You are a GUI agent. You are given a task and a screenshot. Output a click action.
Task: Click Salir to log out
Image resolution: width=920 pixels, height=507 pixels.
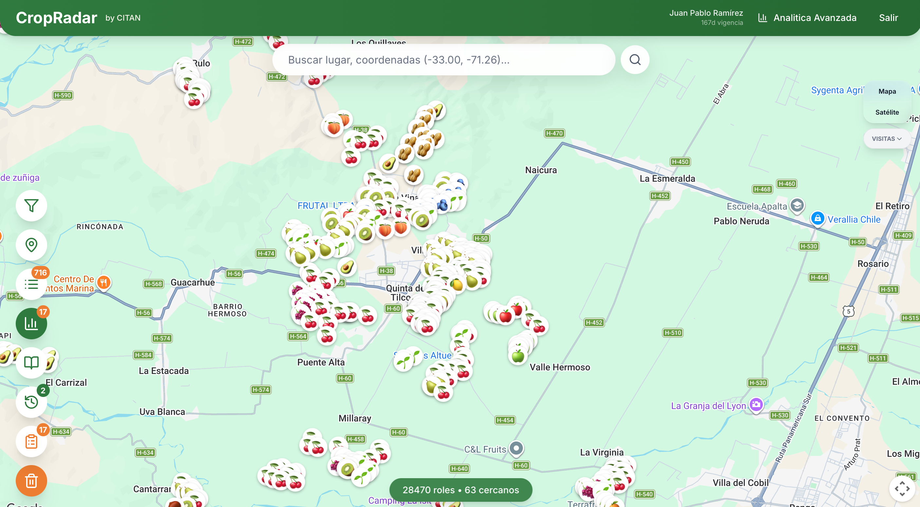click(x=888, y=18)
